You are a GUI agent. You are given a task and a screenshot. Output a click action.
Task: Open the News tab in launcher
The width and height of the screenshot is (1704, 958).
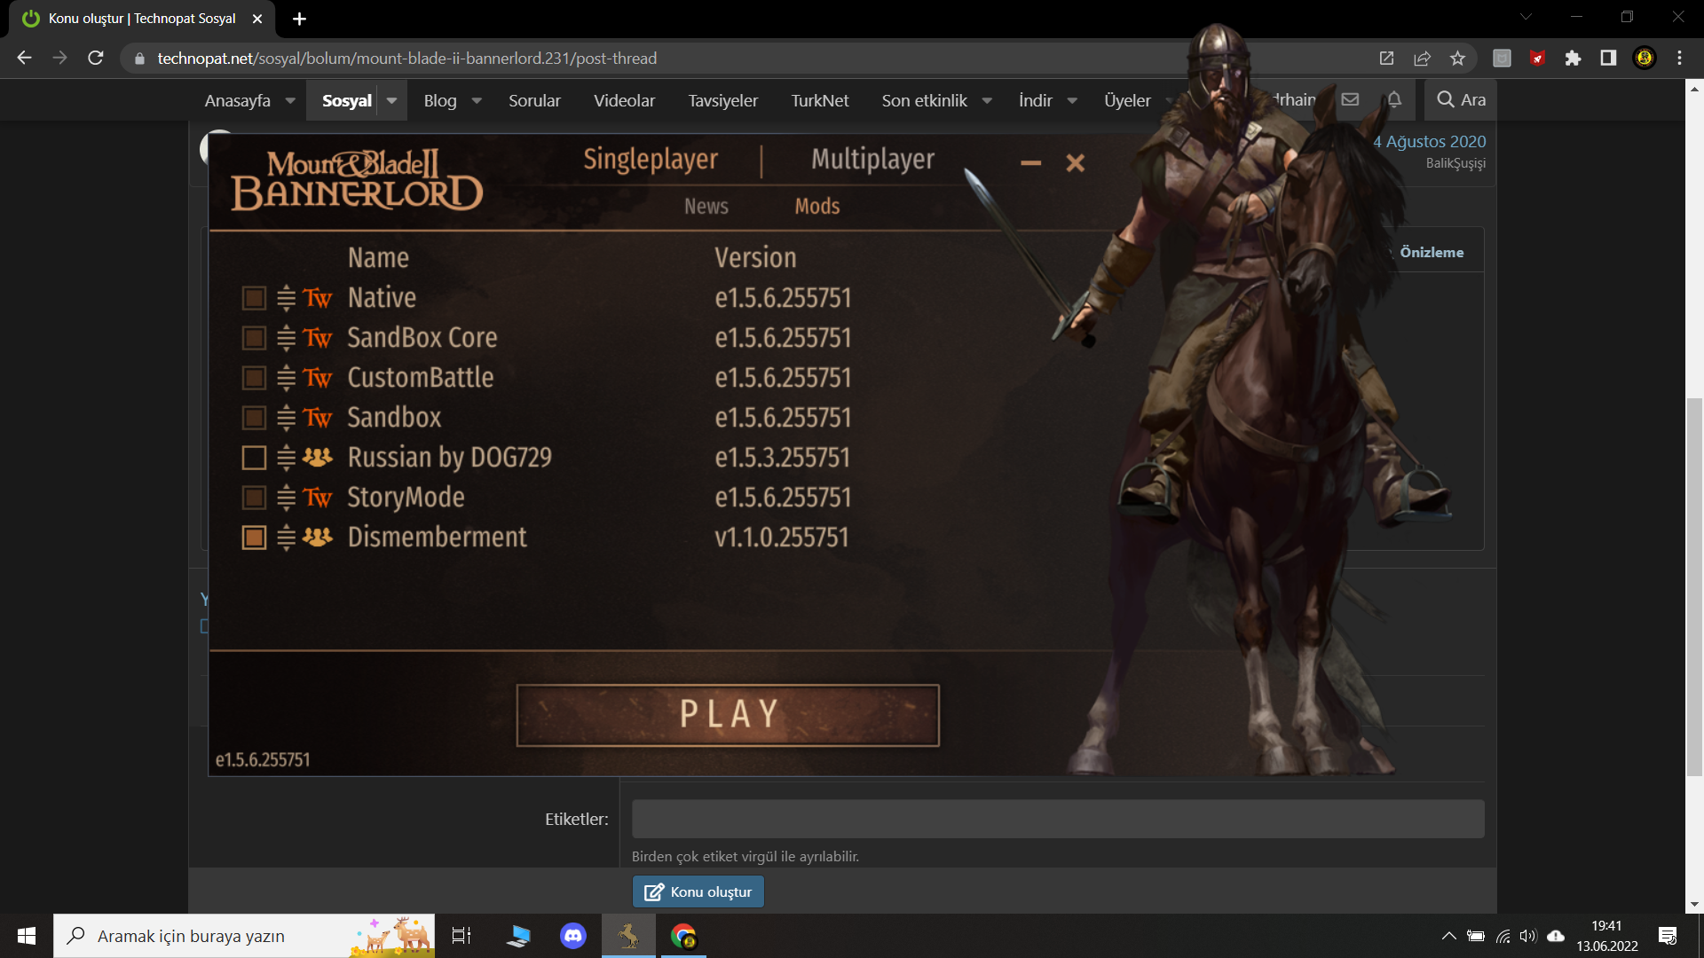(706, 207)
